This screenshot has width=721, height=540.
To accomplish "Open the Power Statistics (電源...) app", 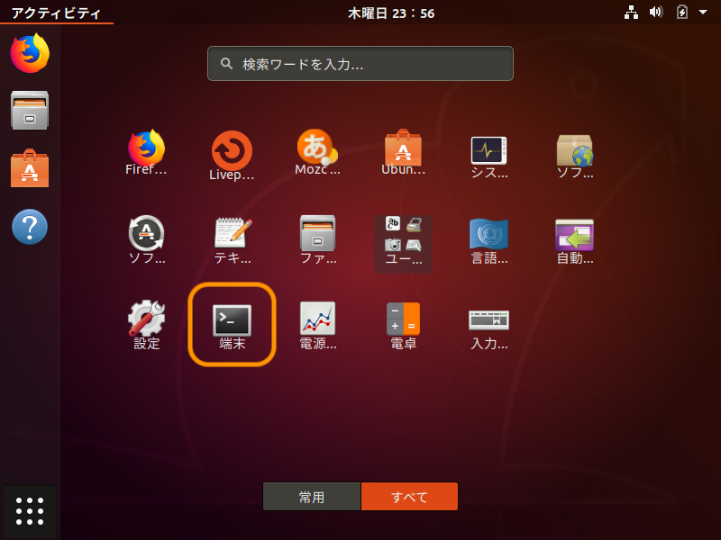I will click(318, 325).
